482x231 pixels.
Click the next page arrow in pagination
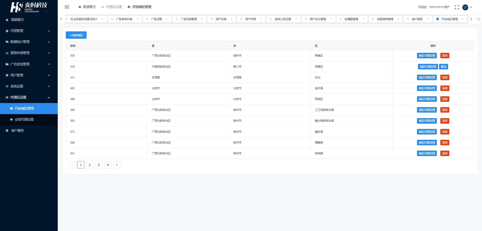pos(117,165)
